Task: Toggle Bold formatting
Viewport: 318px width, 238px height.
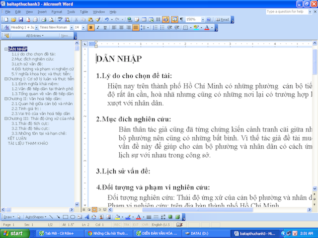Action: (91, 28)
